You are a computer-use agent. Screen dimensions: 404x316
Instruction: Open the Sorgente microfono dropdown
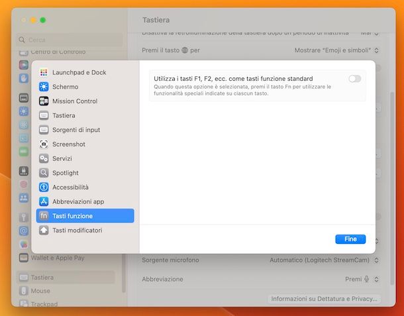pos(324,260)
